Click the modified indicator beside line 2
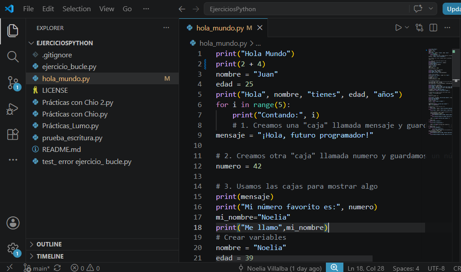 coord(205,64)
